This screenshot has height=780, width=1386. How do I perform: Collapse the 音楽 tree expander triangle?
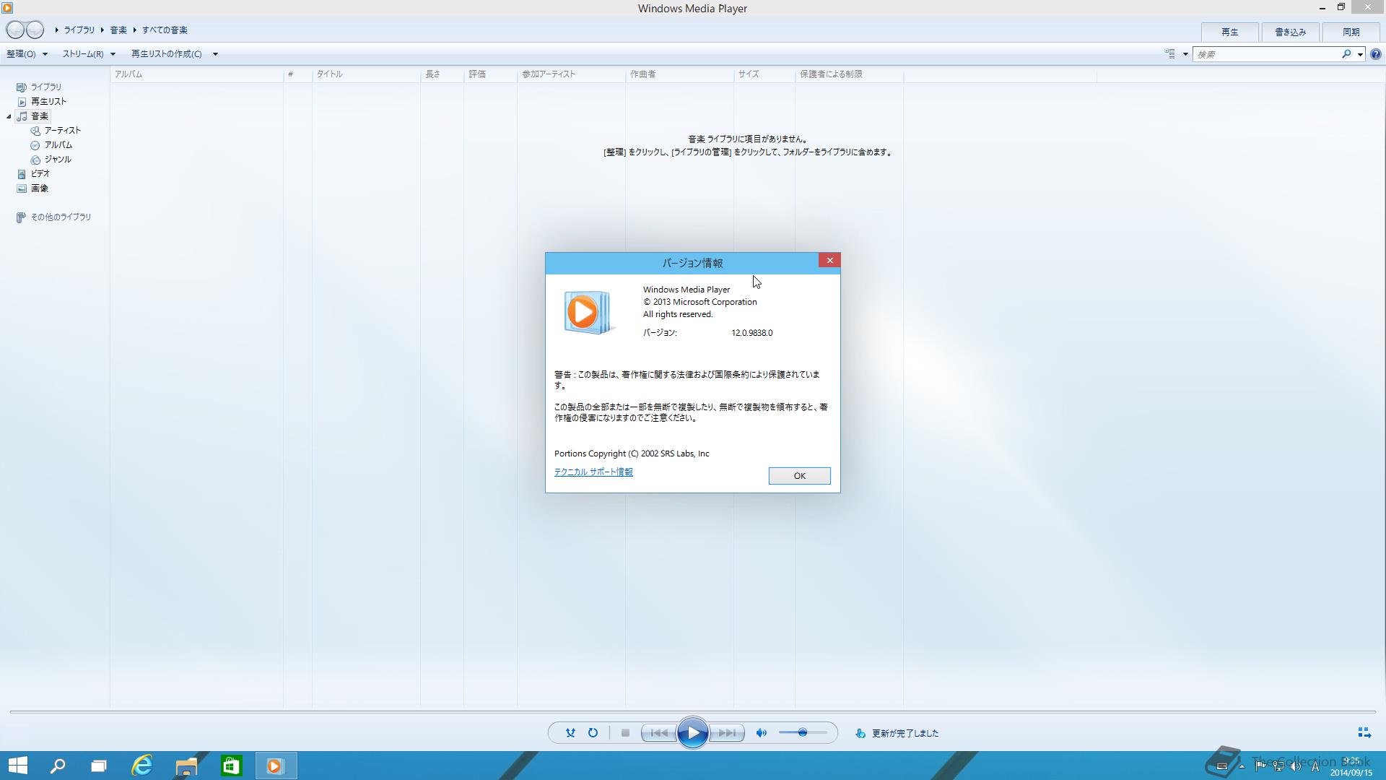pos(9,116)
